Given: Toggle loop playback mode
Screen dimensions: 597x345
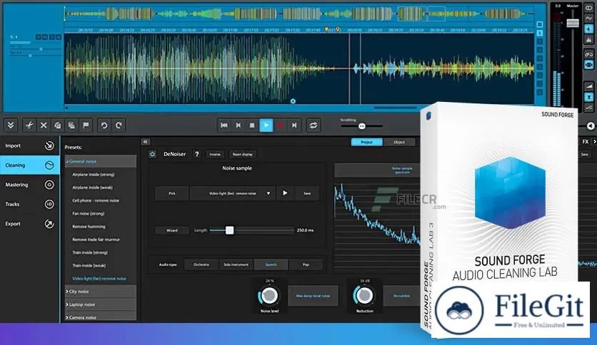Looking at the screenshot, I should click(x=313, y=125).
